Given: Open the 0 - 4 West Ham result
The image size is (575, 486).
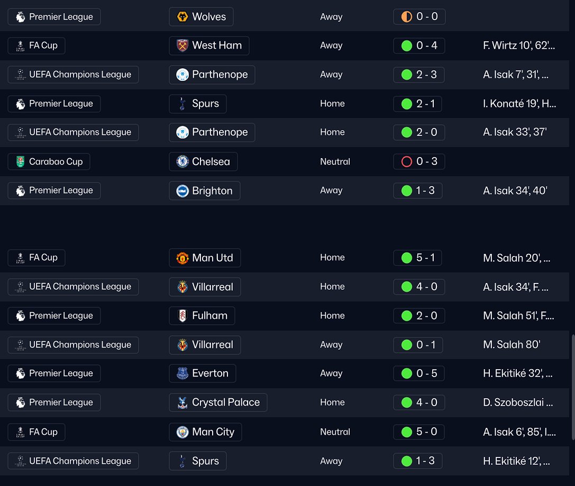Looking at the screenshot, I should (x=419, y=45).
